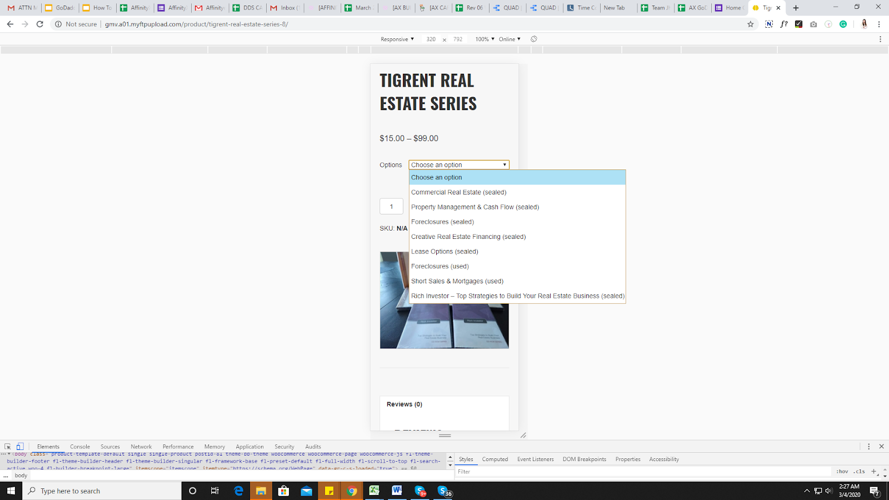Open the Online throttling dropdown
Viewport: 889px width, 500px height.
pyautogui.click(x=510, y=39)
